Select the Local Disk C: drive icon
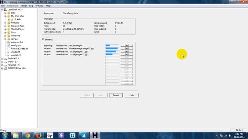The image size is (248, 139). click(5, 10)
